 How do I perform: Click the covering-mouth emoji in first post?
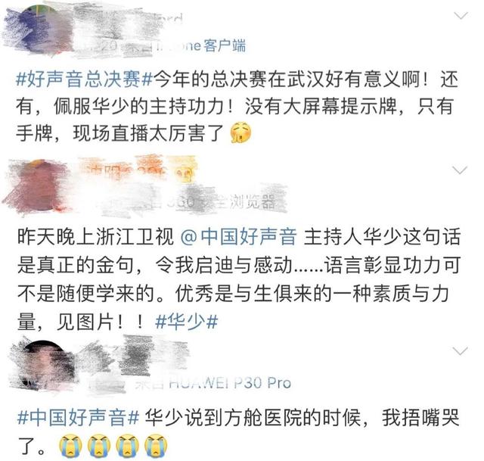241,133
